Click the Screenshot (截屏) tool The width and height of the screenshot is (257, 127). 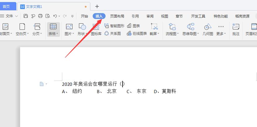(154, 29)
